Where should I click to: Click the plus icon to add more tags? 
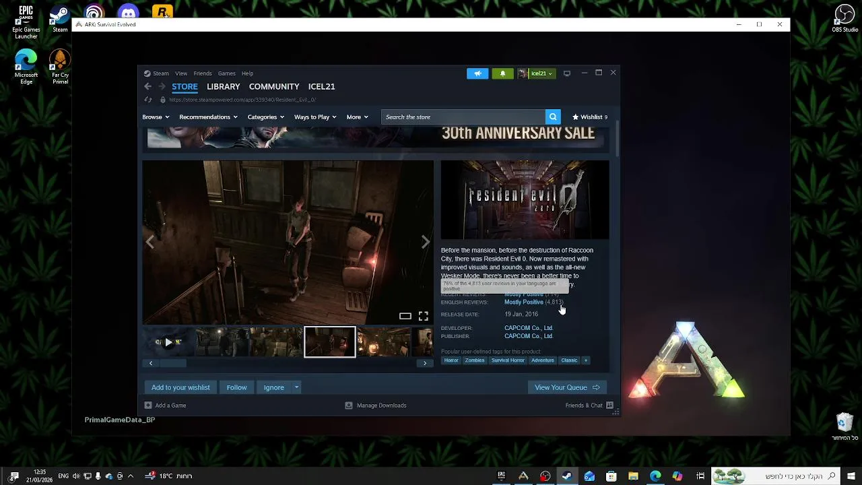pyautogui.click(x=586, y=360)
